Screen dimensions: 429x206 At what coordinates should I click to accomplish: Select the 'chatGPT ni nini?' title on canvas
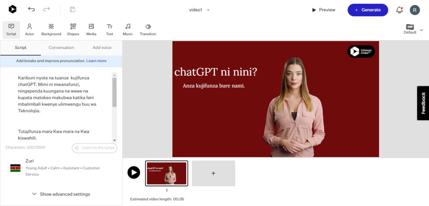[216, 72]
